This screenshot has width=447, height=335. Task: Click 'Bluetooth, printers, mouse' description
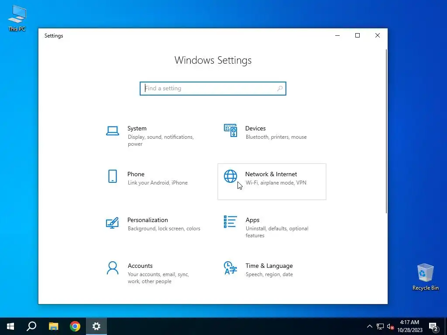(x=276, y=137)
